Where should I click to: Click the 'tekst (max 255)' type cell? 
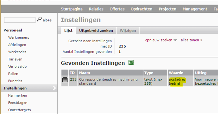pyautogui.click(x=155, y=81)
